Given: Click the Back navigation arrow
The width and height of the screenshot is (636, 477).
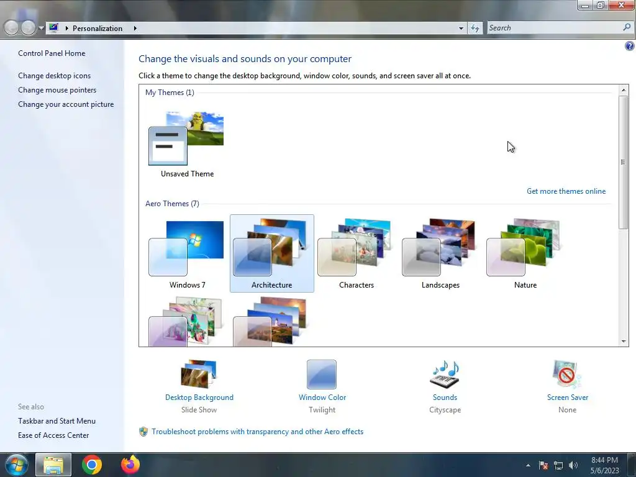Looking at the screenshot, I should tap(11, 27).
